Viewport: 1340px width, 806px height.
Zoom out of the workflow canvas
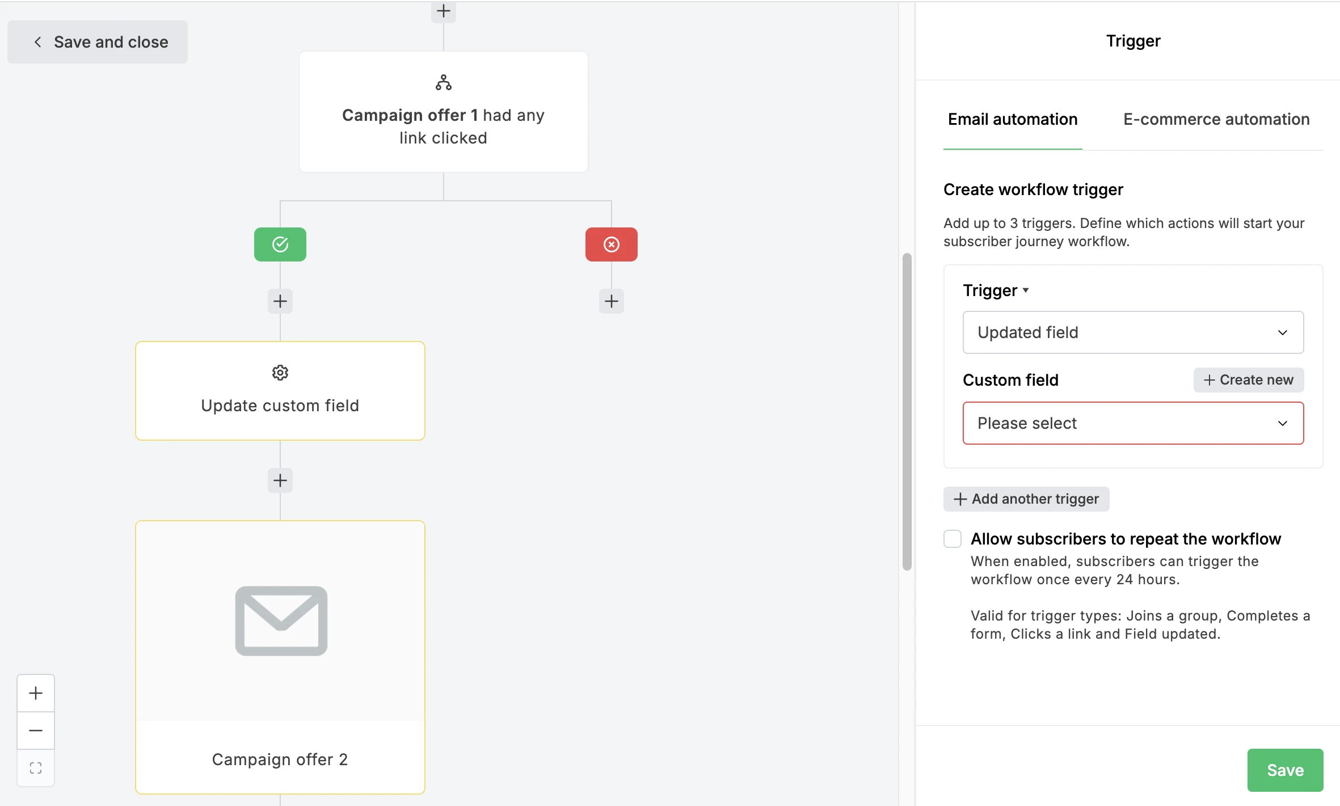pos(36,731)
